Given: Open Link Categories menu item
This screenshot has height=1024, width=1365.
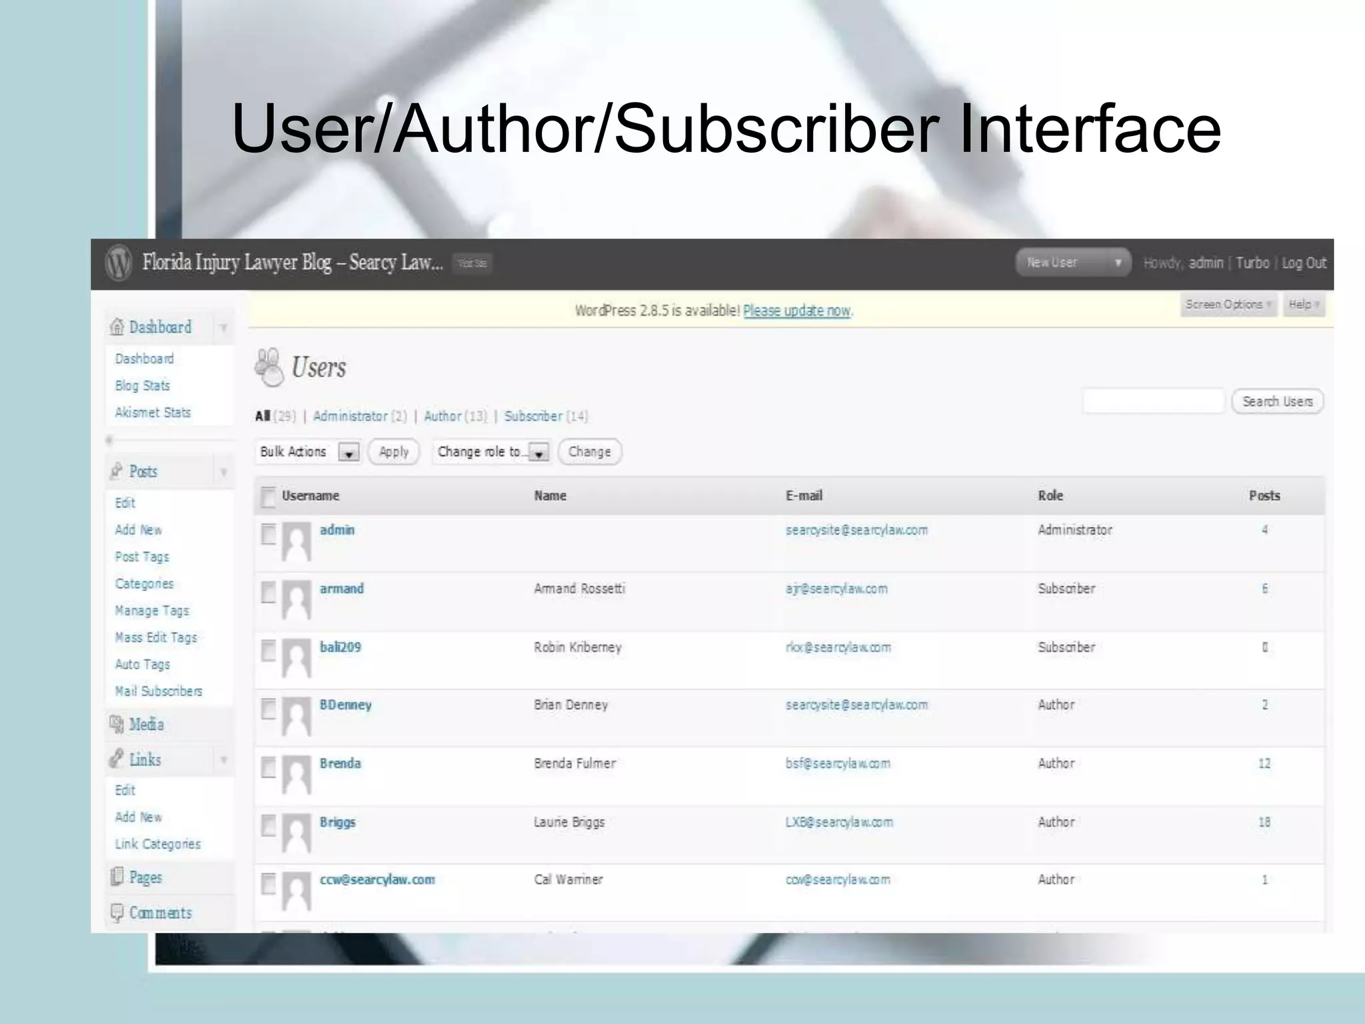Looking at the screenshot, I should point(158,844).
